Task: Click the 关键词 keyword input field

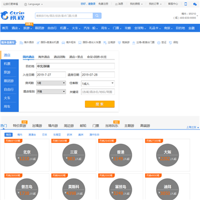Action: point(98,92)
